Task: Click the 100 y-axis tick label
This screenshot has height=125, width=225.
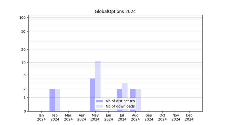Action: click(x=22, y=17)
